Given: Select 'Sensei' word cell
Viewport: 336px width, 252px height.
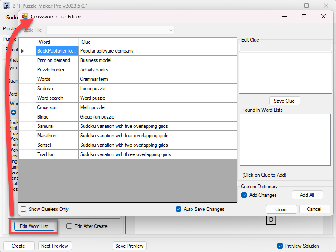Looking at the screenshot, I should coord(57,145).
